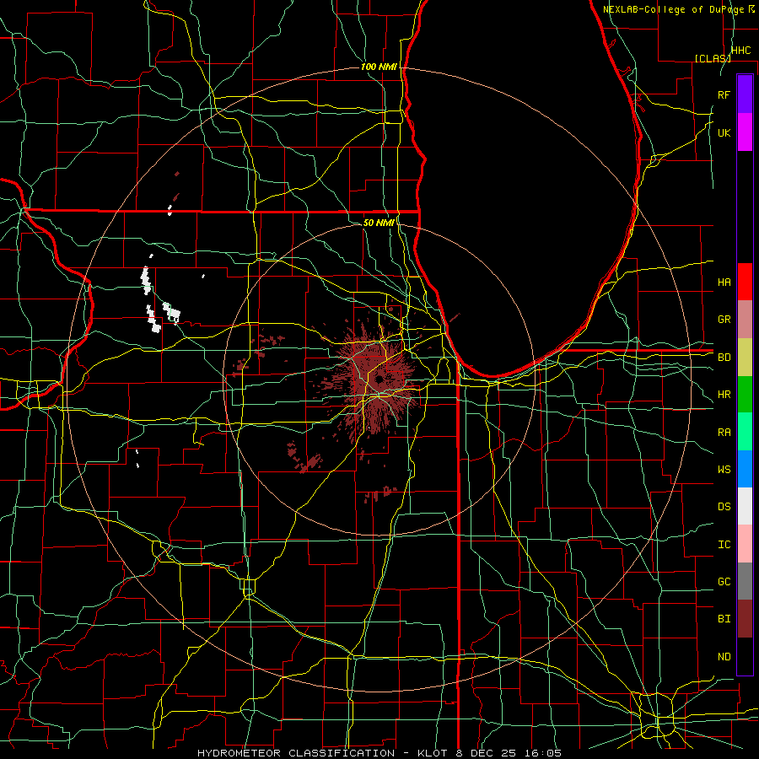Click the "100 NMI" range ring label
Image resolution: width=759 pixels, height=759 pixels.
coord(379,67)
